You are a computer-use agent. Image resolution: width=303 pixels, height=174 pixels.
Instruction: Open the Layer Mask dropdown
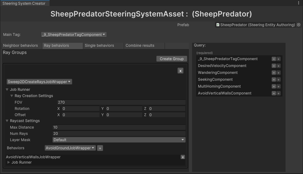click(119, 140)
